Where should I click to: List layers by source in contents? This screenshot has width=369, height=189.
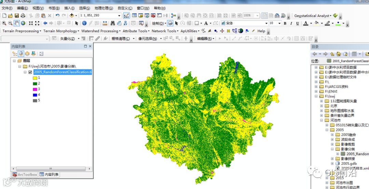coord(21,54)
